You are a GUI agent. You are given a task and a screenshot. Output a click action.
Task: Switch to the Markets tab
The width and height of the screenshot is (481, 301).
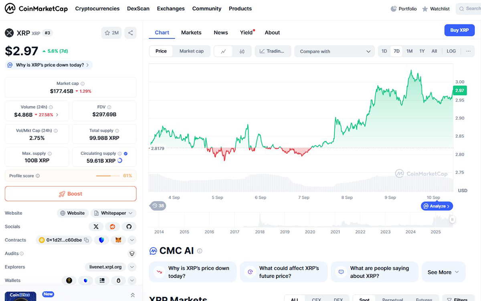tap(191, 33)
